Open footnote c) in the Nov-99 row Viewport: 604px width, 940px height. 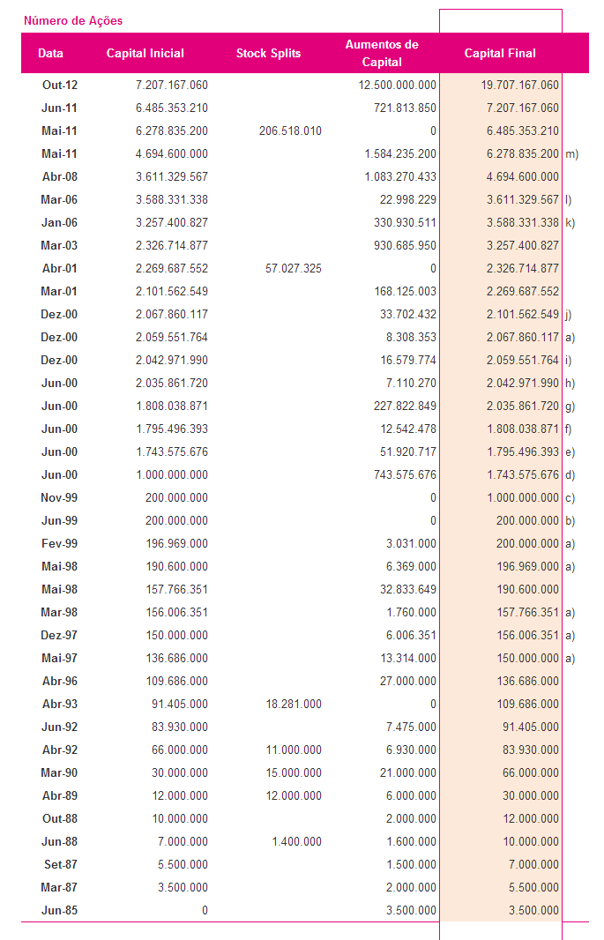click(570, 498)
